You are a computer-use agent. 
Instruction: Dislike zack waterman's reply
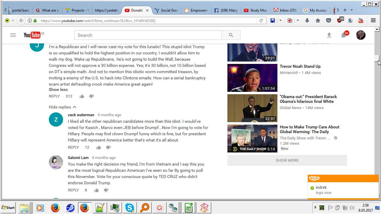tap(108, 147)
